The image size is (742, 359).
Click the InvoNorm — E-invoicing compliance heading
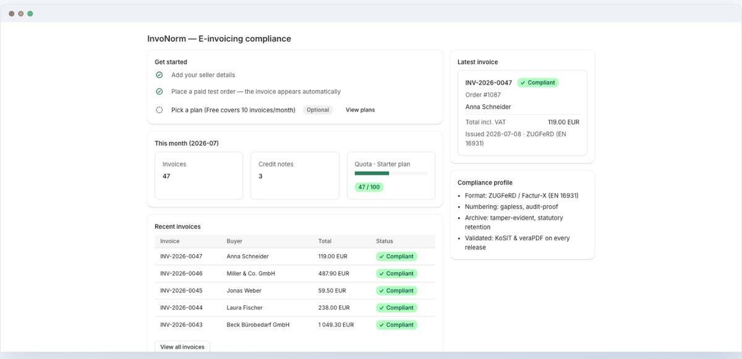click(x=219, y=39)
